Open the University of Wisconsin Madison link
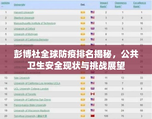Viewport: 152px width, 119px height. click(x=32, y=111)
